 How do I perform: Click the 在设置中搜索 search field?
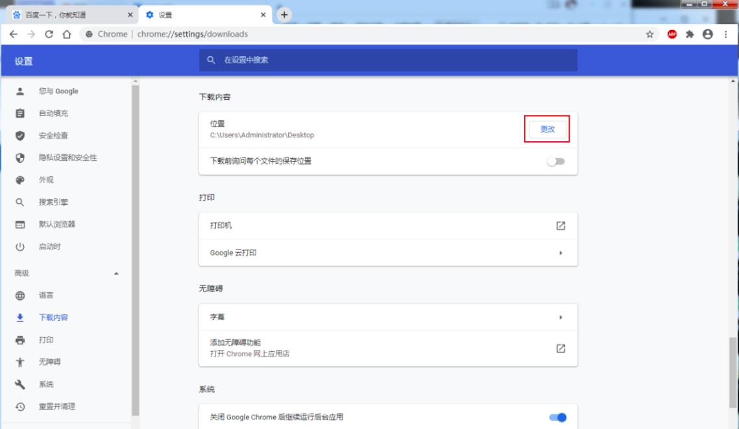388,60
